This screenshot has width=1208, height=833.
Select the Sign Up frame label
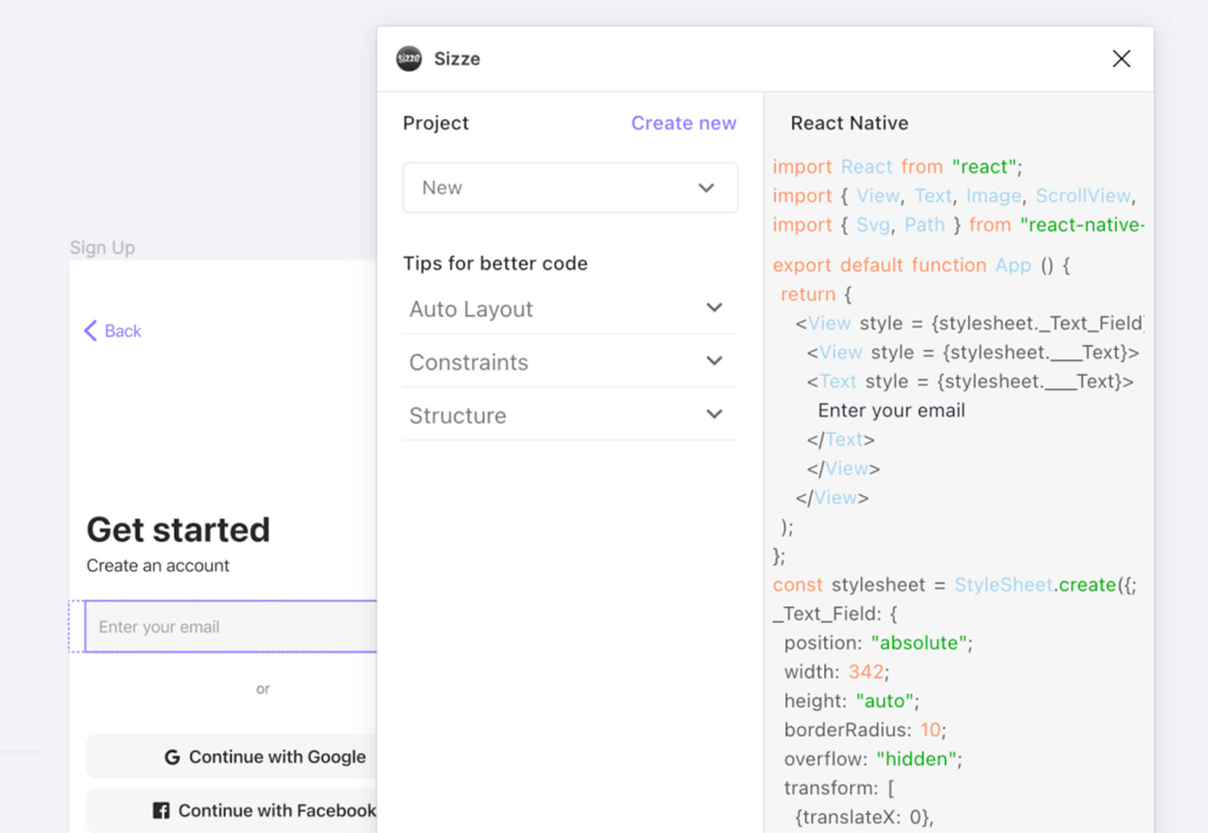click(x=102, y=248)
